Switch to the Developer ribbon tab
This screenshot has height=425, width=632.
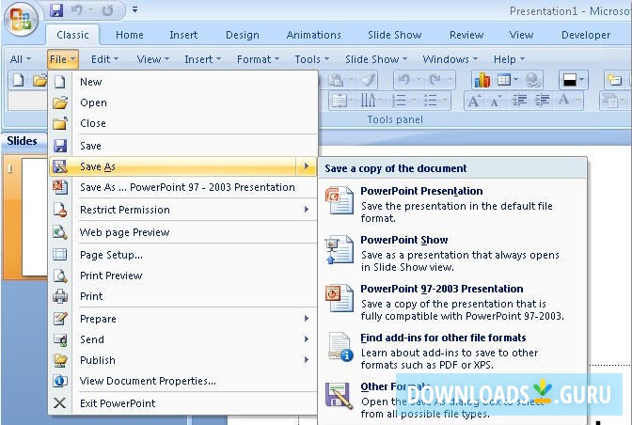pyautogui.click(x=586, y=35)
